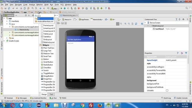192x108 pixels.
Task: Open the MainActivity association dropdown
Action: 97,19
